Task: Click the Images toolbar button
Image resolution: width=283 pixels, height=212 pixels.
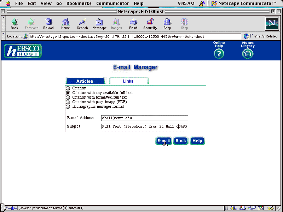Action: pos(116,24)
